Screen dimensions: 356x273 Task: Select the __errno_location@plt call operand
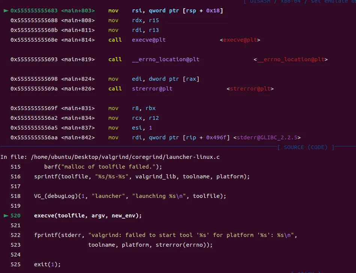(165, 59)
